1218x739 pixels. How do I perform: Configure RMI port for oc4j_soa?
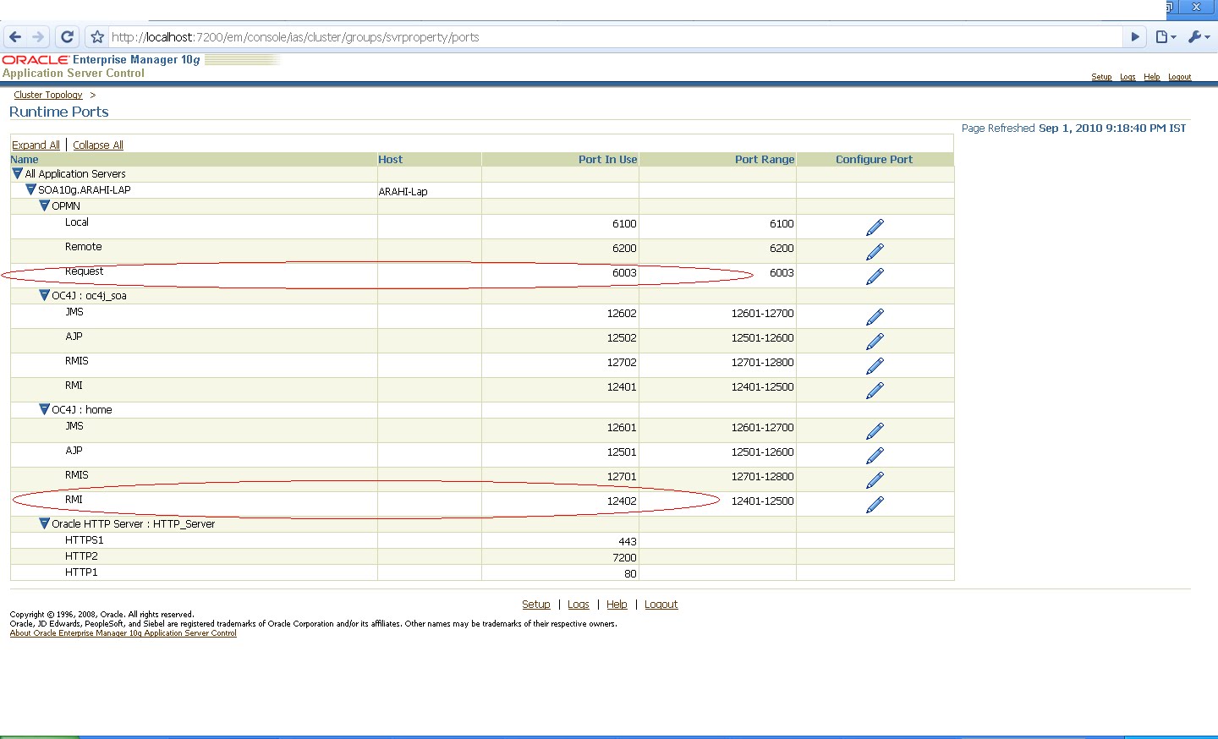point(875,390)
